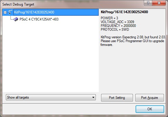The image size is (168, 117).
Task: Click the resize grip in the dialog corner
Action: click(164, 113)
